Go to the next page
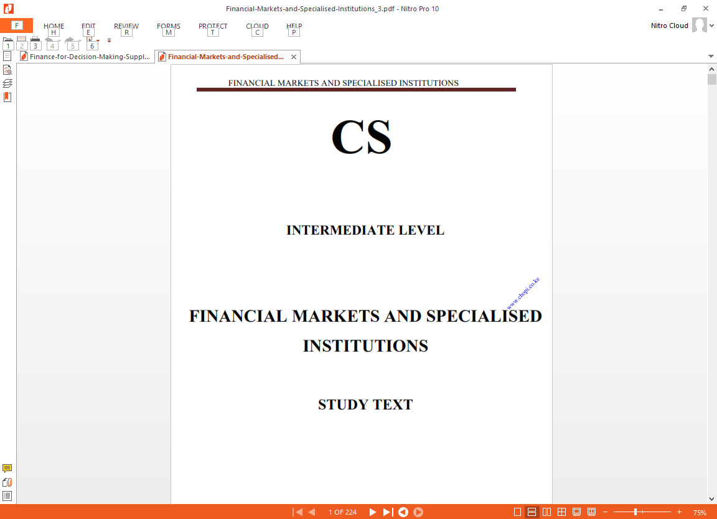This screenshot has width=717, height=519. 373,512
